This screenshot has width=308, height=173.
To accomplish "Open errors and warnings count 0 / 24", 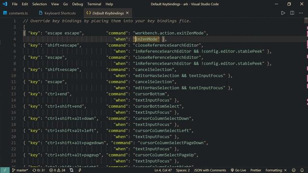I will point(57,170).
